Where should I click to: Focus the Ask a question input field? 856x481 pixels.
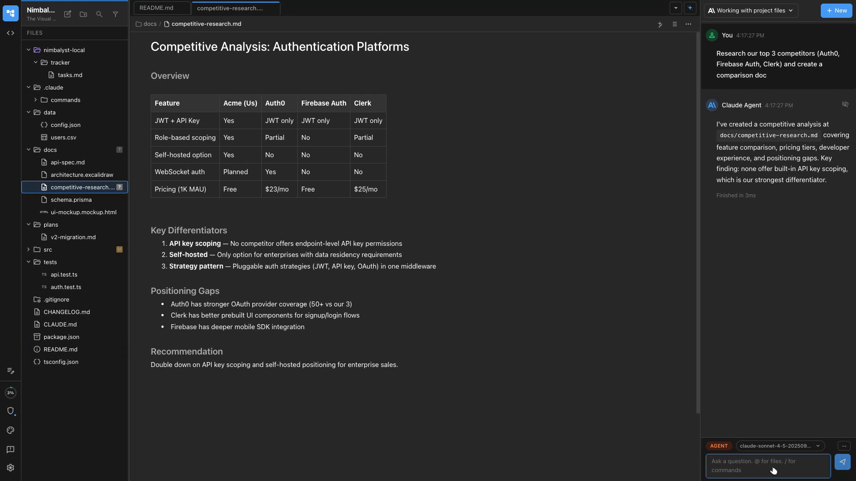pos(768,466)
